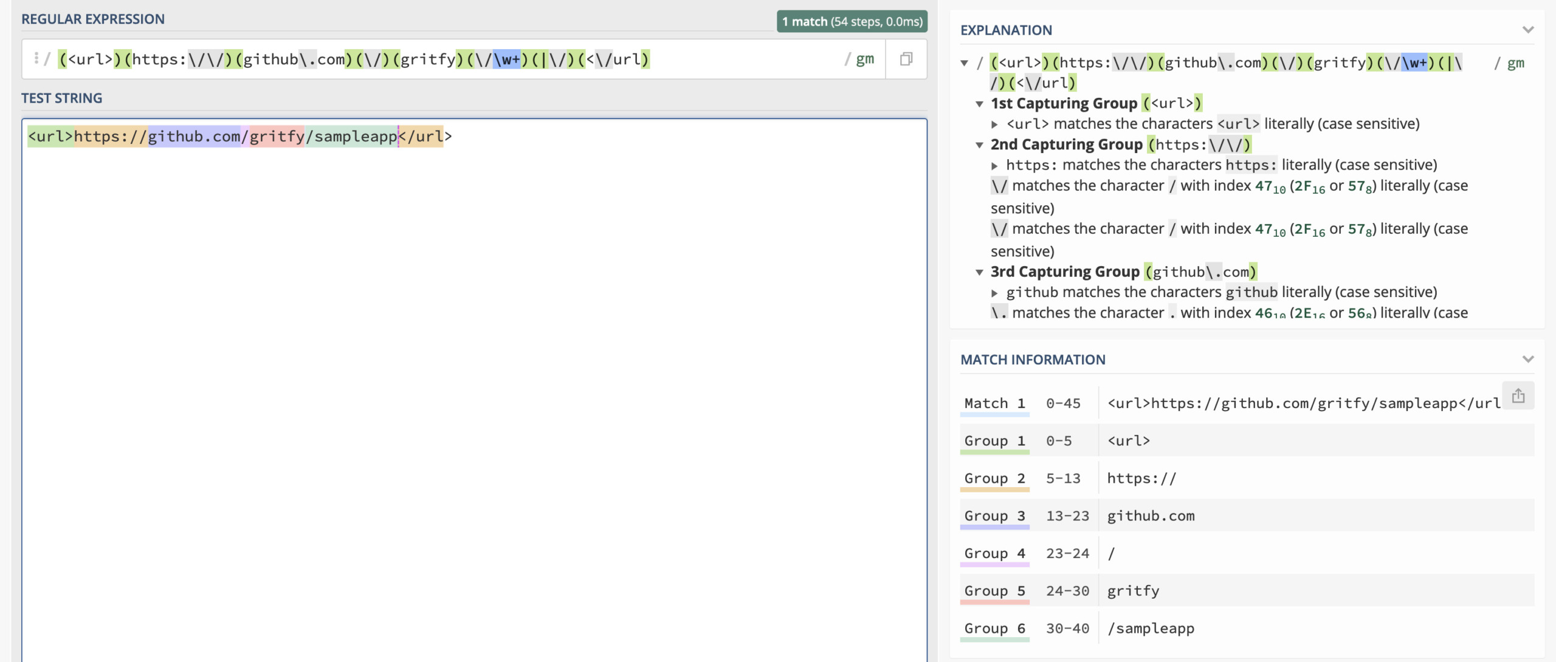The image size is (1556, 662).
Task: Click the Group 5 gritfy color label
Action: tap(994, 591)
